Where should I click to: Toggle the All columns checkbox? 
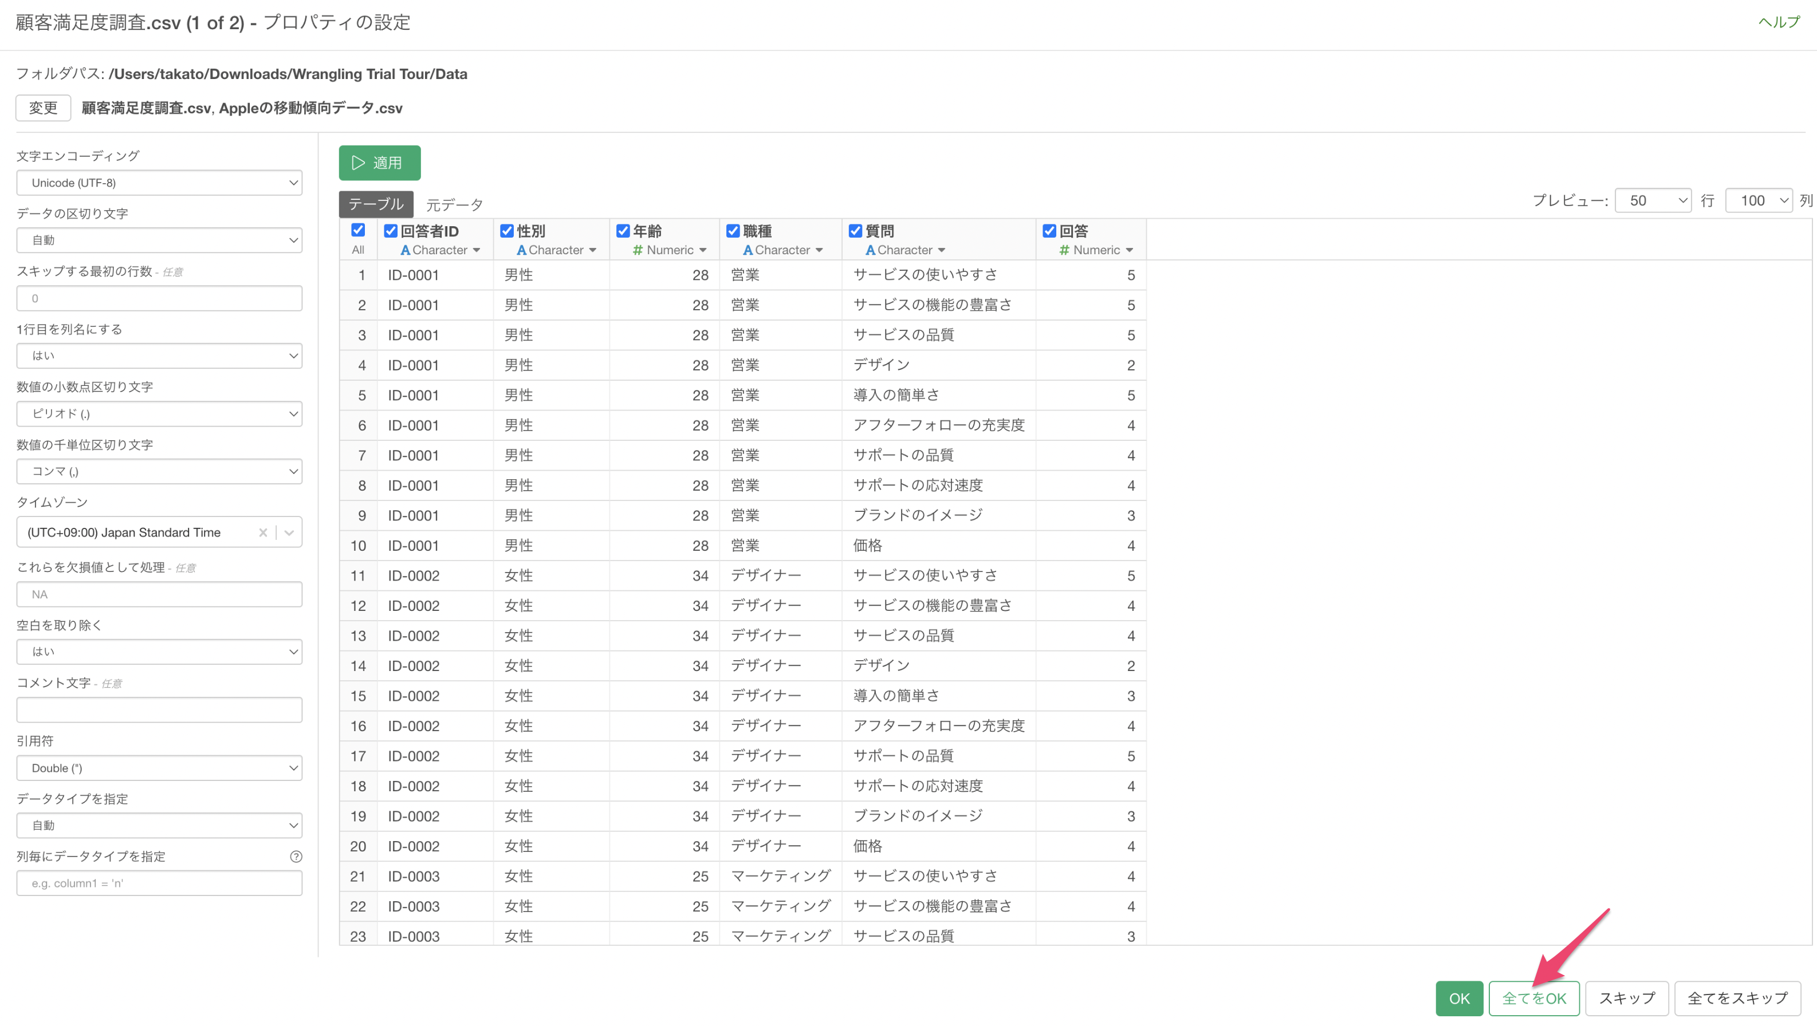click(x=359, y=230)
